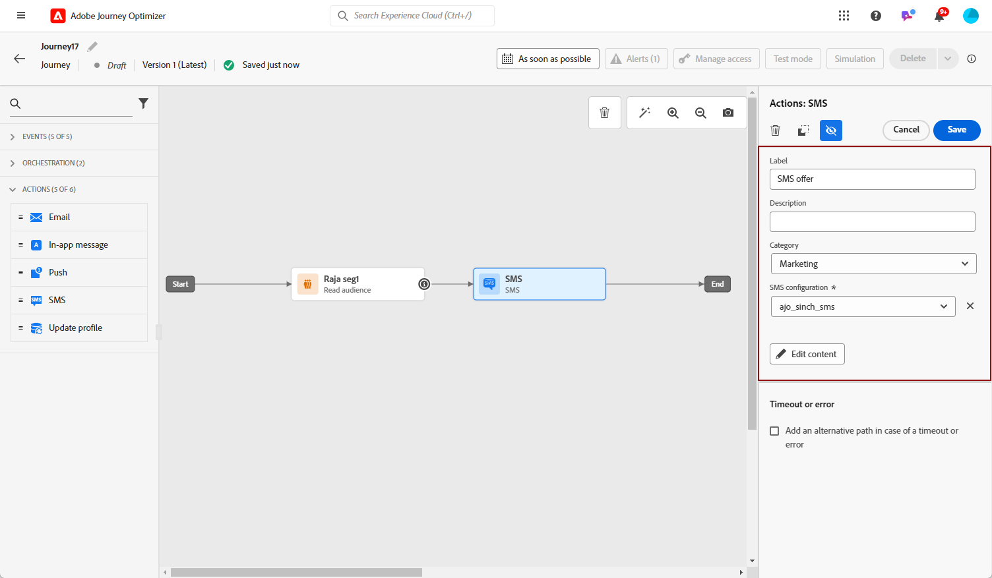Save the SMS action

pos(957,130)
